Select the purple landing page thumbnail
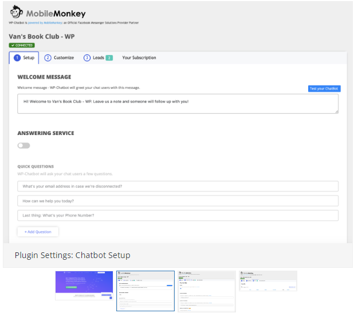This screenshot has width=358, height=313. point(84,286)
